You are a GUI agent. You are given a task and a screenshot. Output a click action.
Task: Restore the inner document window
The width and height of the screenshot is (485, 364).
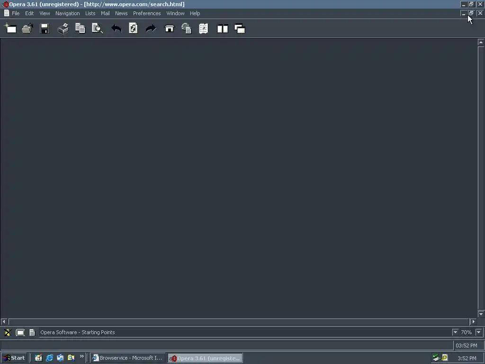click(471, 13)
